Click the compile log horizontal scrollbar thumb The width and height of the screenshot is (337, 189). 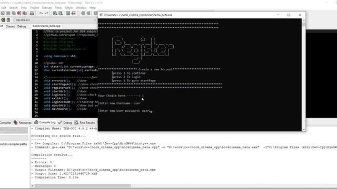[x=83, y=185]
